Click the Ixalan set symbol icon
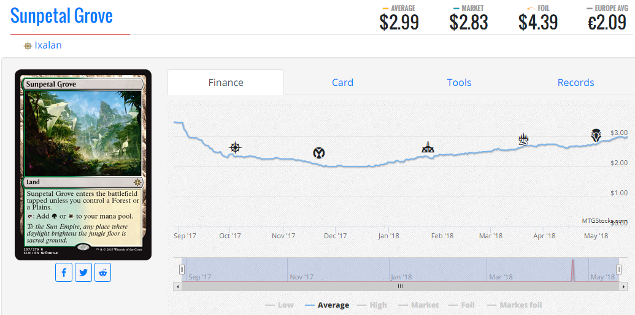Screen dimensions: 635x315 (x=28, y=46)
